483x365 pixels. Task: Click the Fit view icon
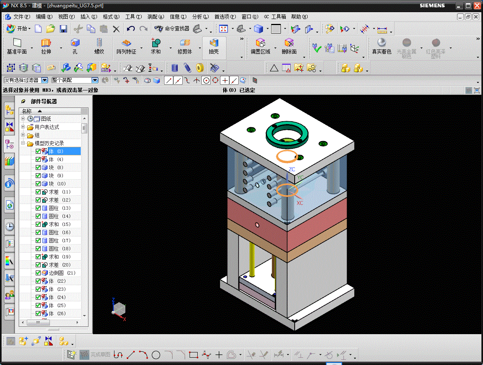click(x=223, y=29)
